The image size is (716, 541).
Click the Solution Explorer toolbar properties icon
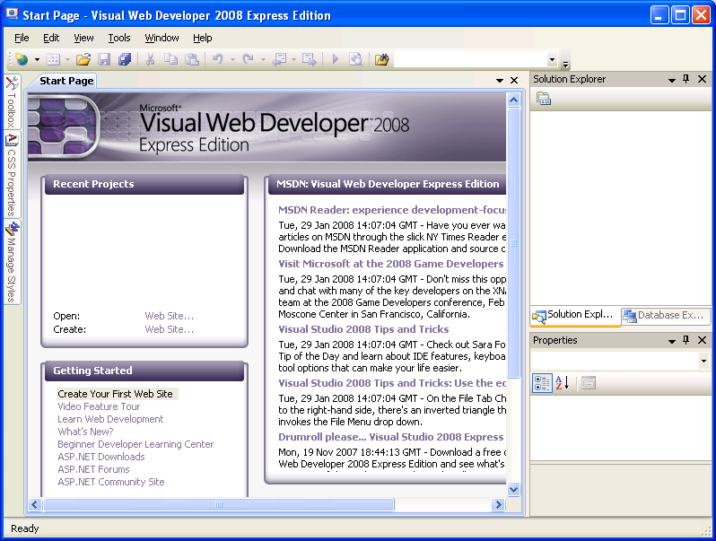[544, 99]
